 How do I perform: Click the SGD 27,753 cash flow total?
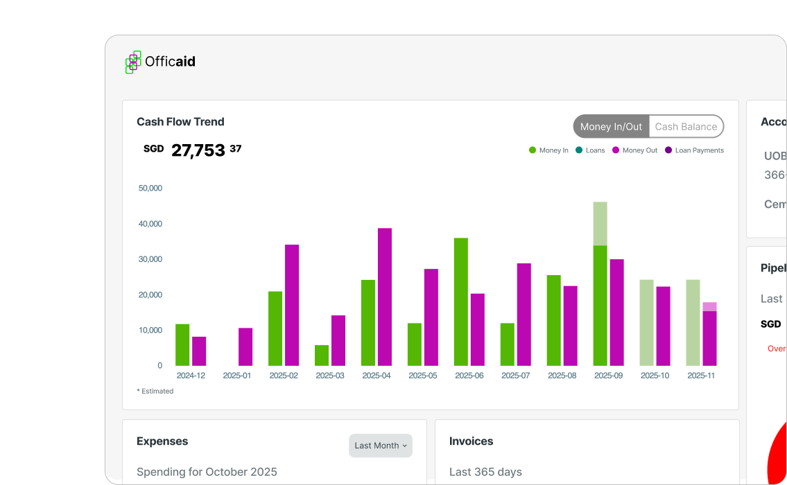198,150
